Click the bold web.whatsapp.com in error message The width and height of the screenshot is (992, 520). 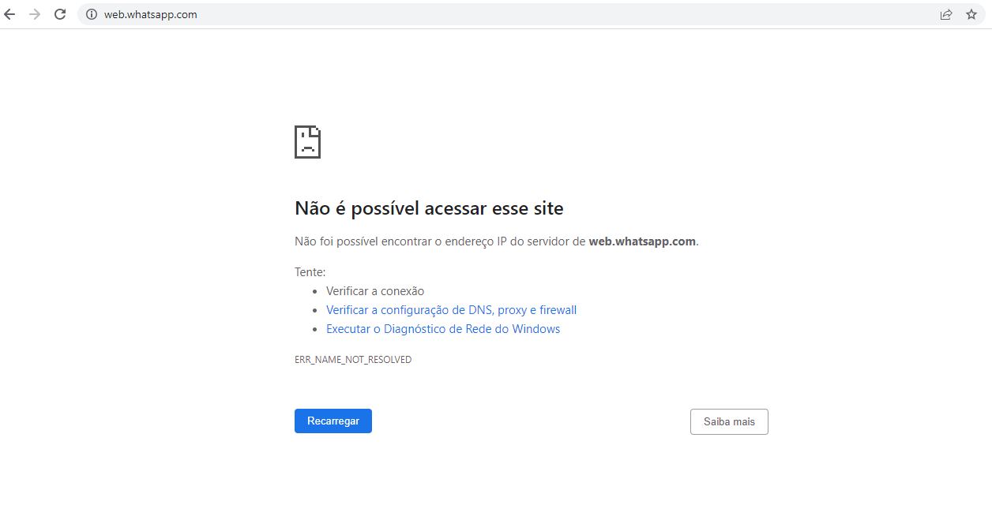642,241
